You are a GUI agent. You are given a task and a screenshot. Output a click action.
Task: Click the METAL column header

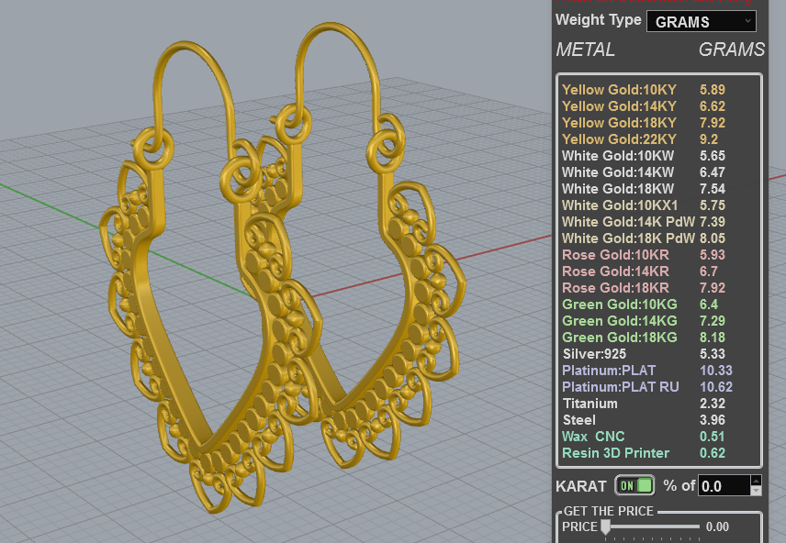(586, 50)
